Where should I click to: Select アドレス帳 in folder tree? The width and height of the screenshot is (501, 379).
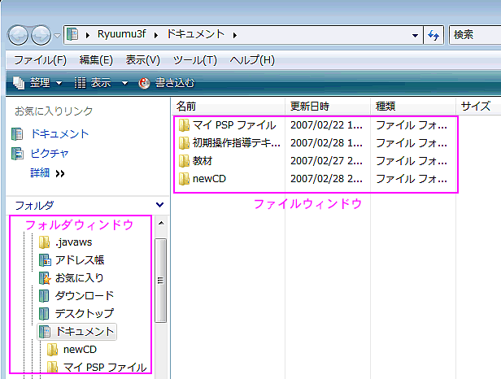click(80, 260)
